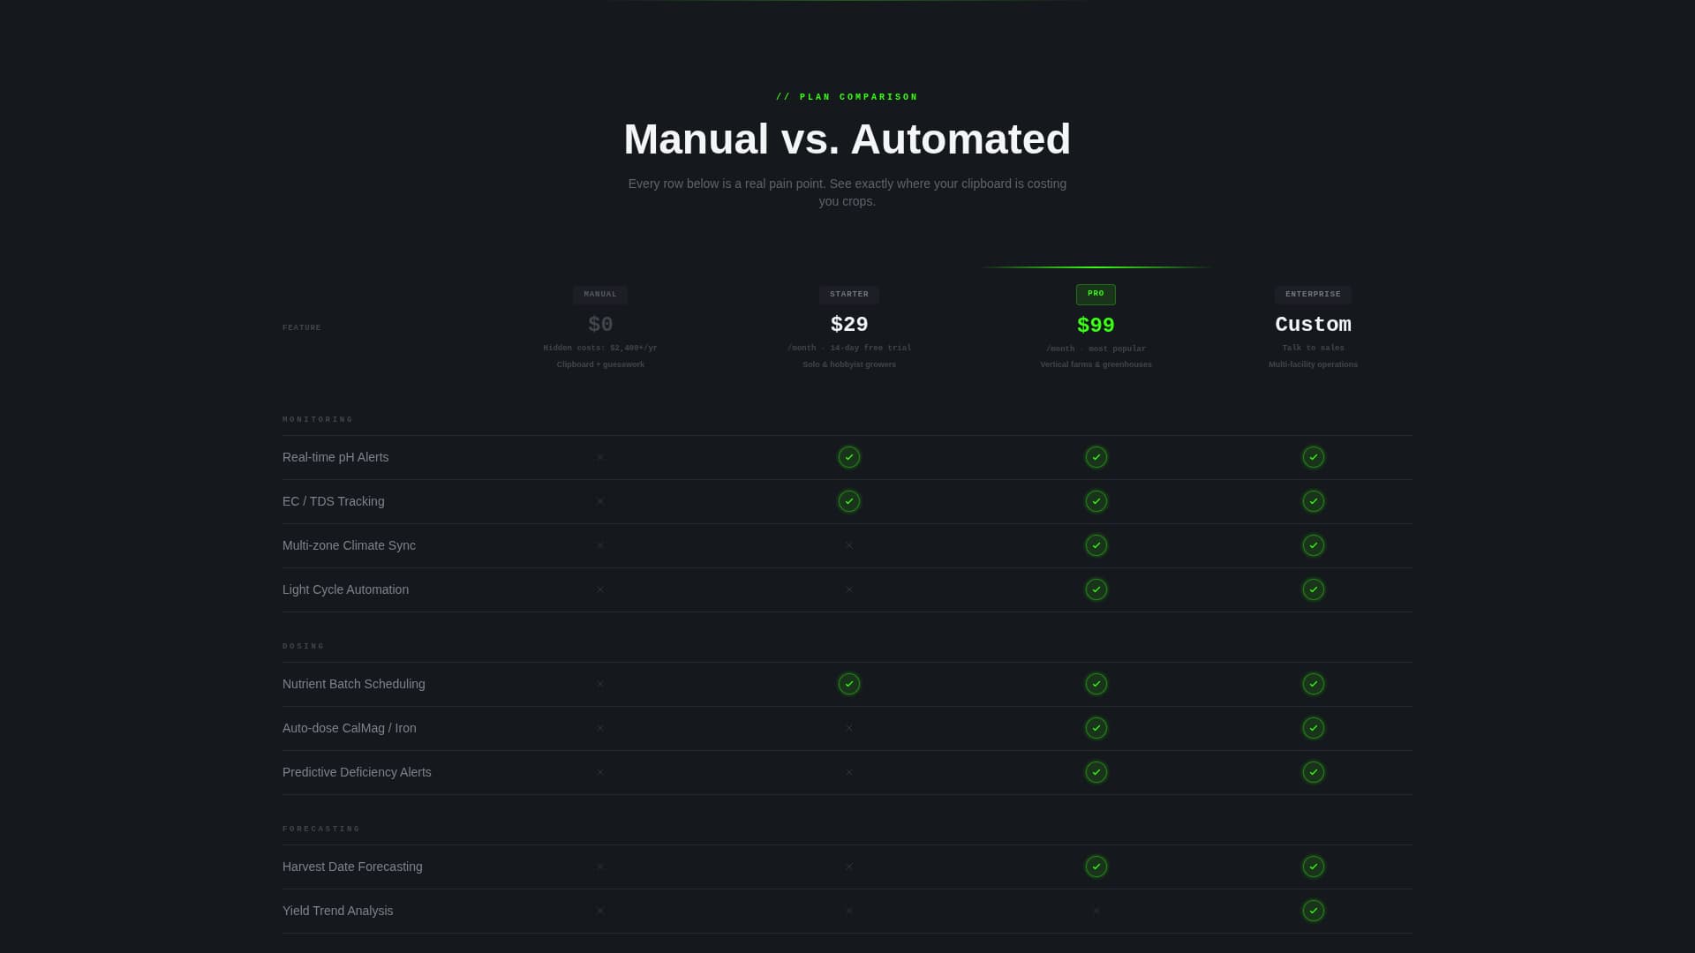Click the FEATURE column header
Viewport: 1695px width, 953px height.
coord(302,327)
